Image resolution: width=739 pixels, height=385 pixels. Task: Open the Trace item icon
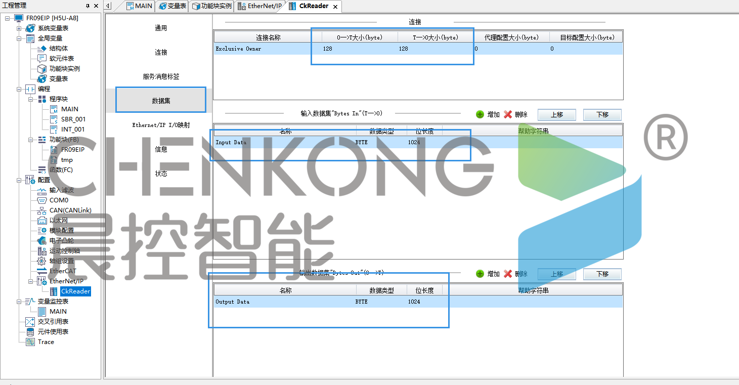[x=30, y=342]
